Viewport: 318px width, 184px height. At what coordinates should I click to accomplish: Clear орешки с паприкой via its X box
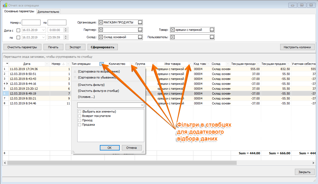[x=172, y=30]
